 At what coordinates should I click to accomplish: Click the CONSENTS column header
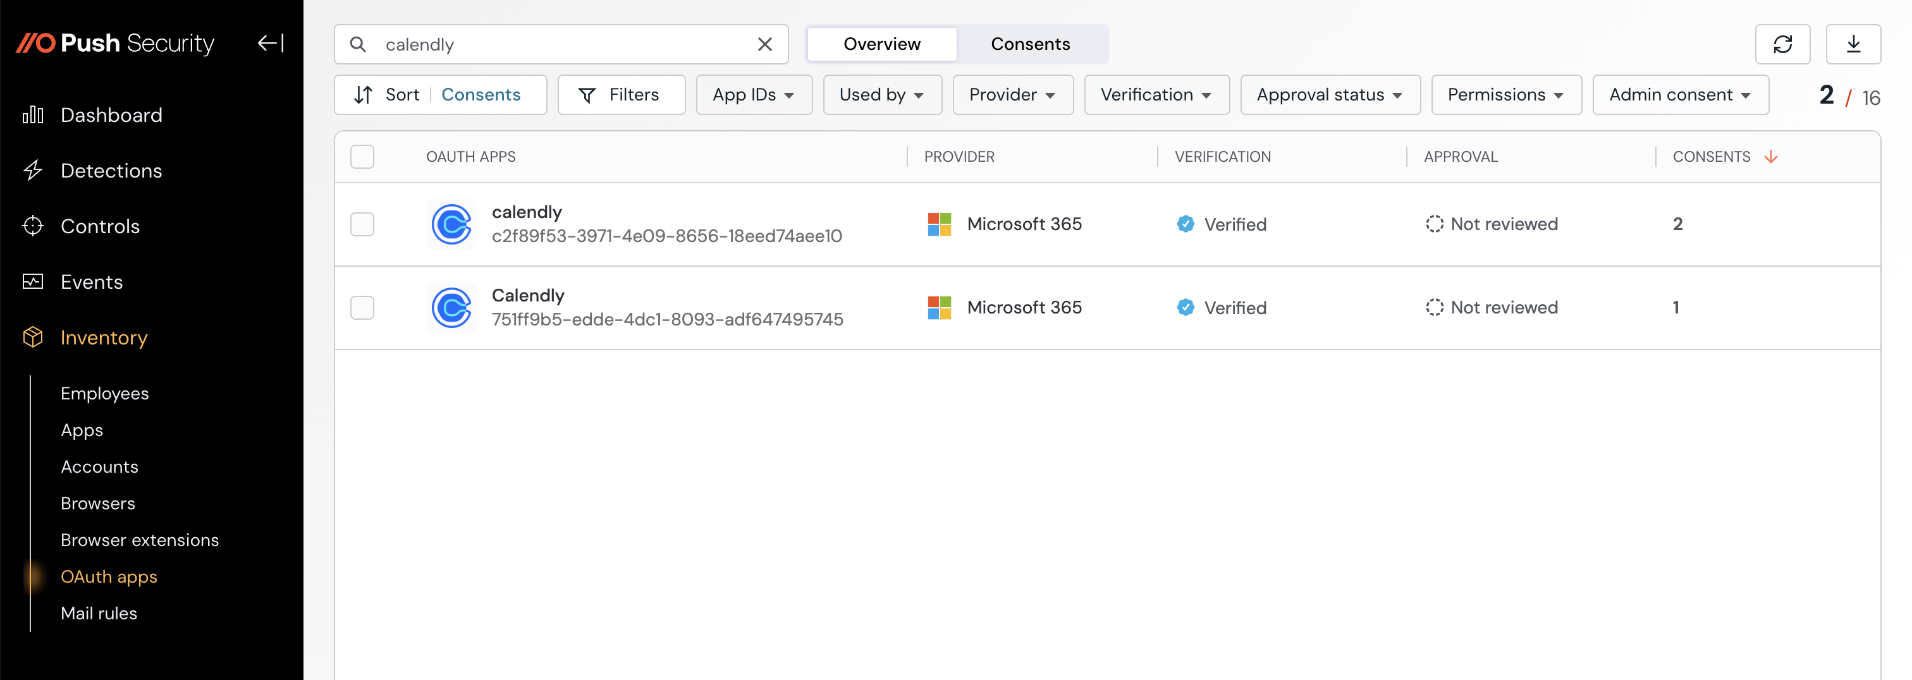pos(1711,157)
